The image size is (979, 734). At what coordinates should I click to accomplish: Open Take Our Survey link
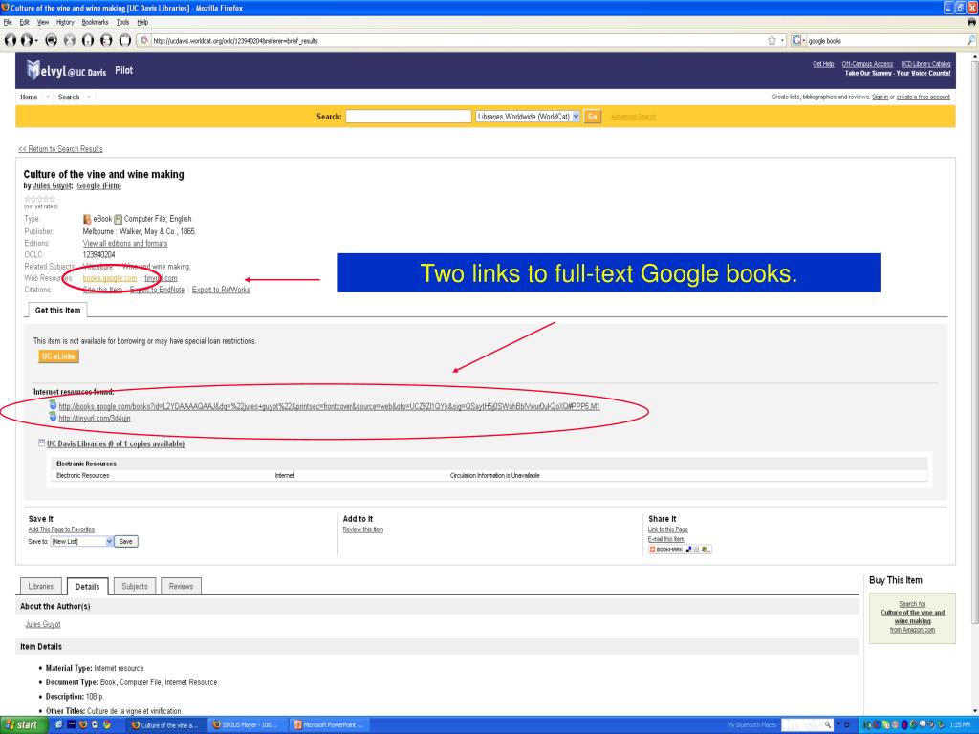point(898,73)
